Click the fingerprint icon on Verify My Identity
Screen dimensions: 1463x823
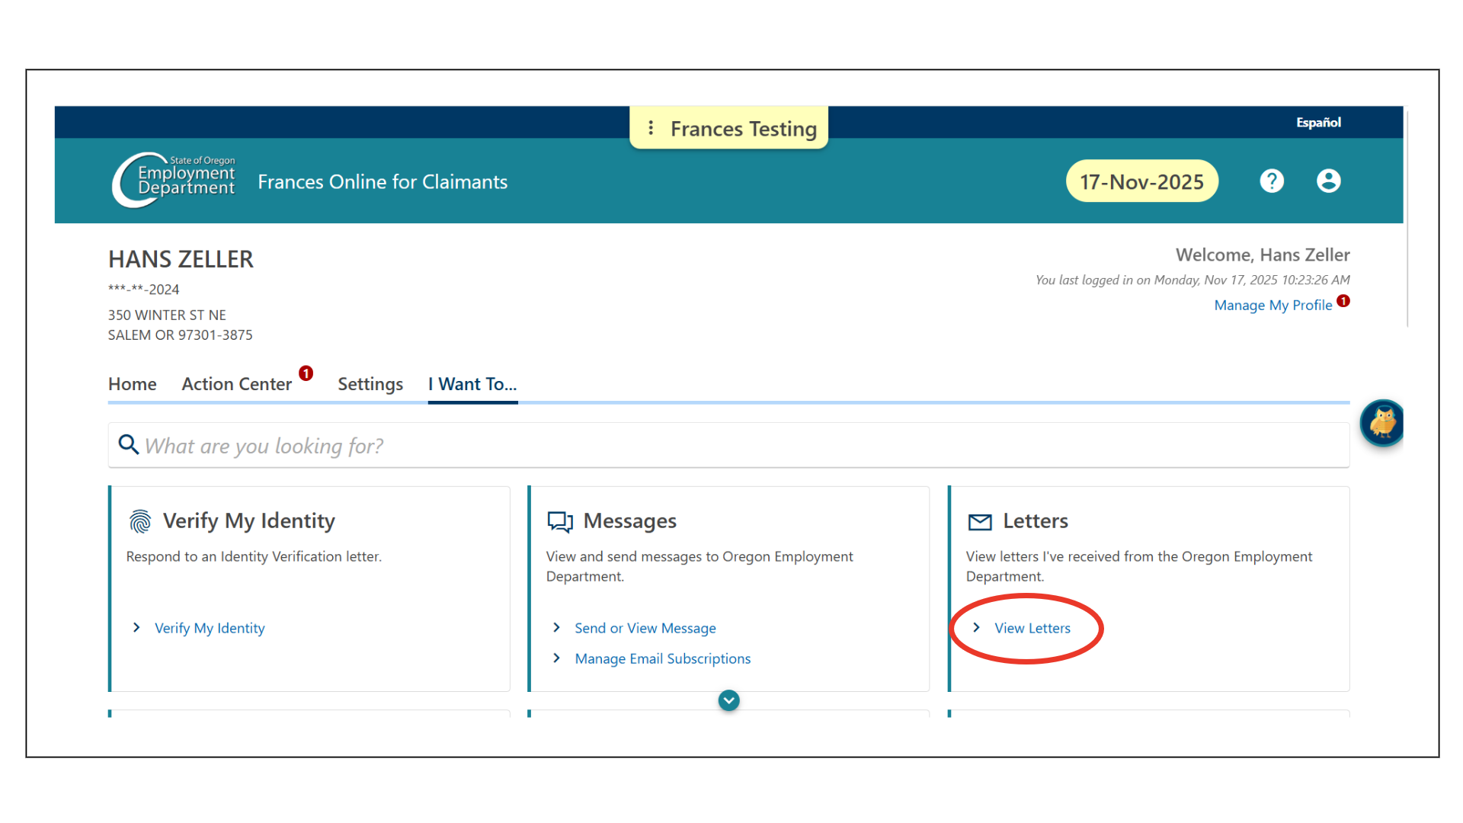click(x=140, y=521)
